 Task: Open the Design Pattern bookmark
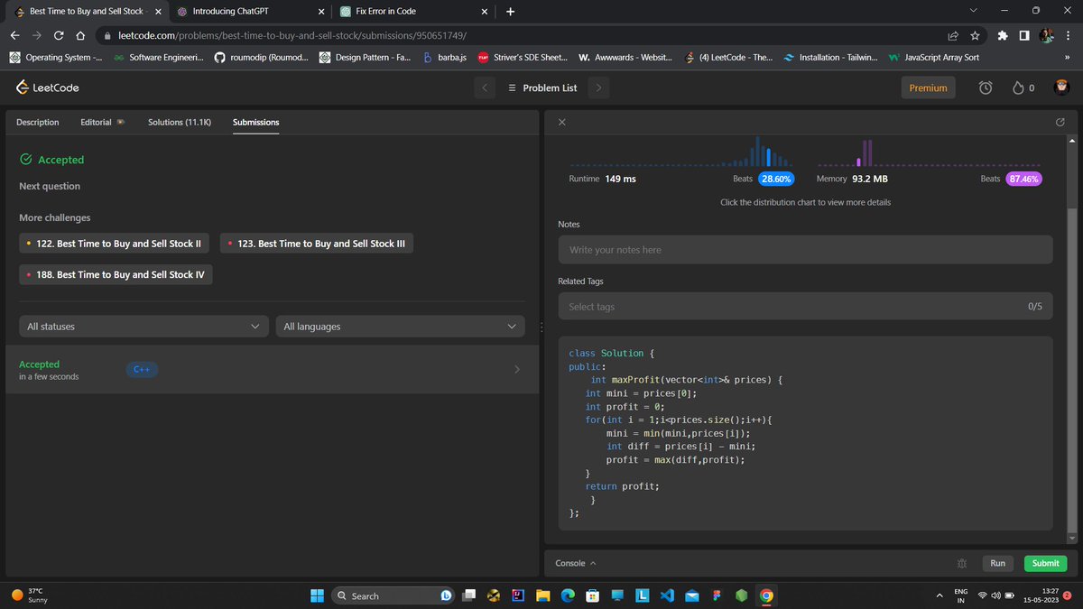[x=366, y=57]
